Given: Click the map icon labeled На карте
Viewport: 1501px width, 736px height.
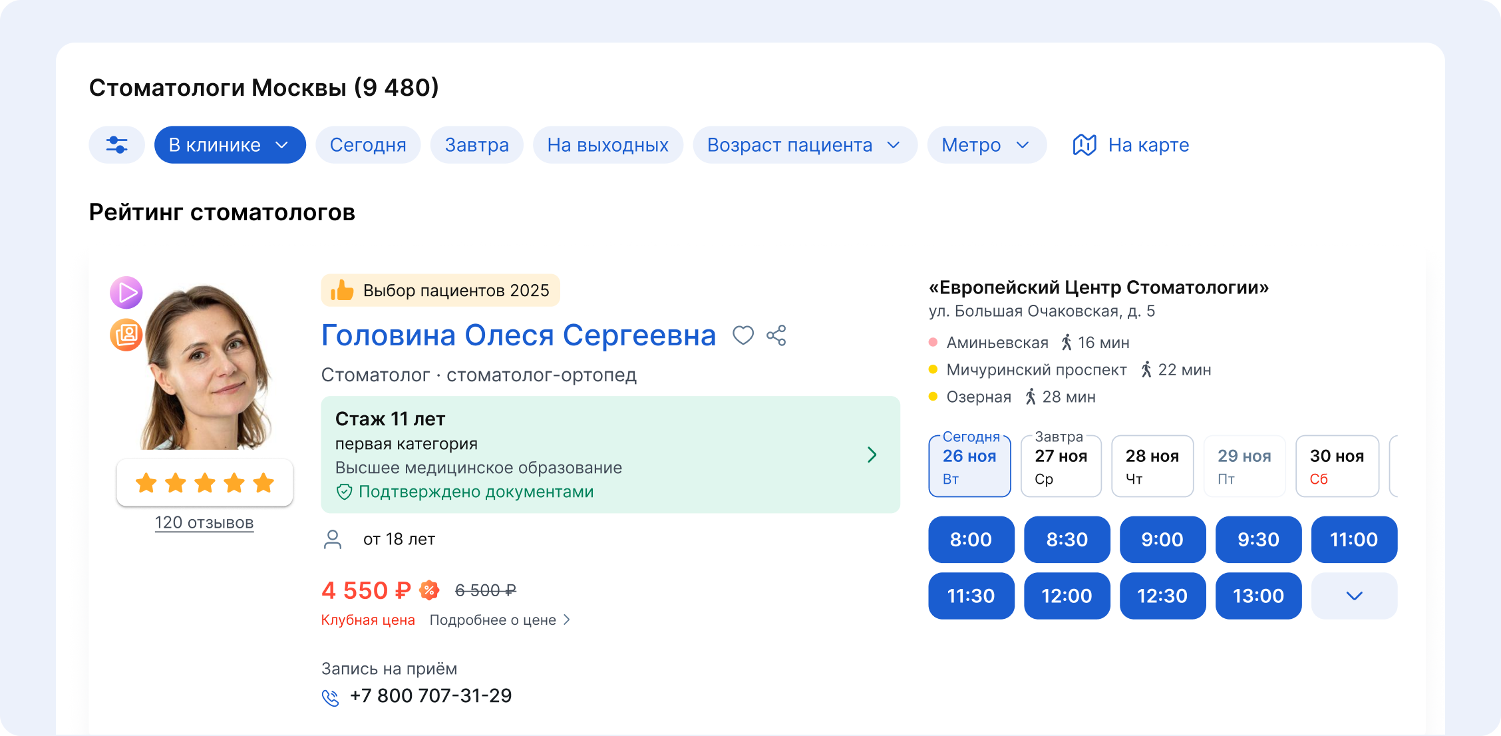Looking at the screenshot, I should 1084,145.
